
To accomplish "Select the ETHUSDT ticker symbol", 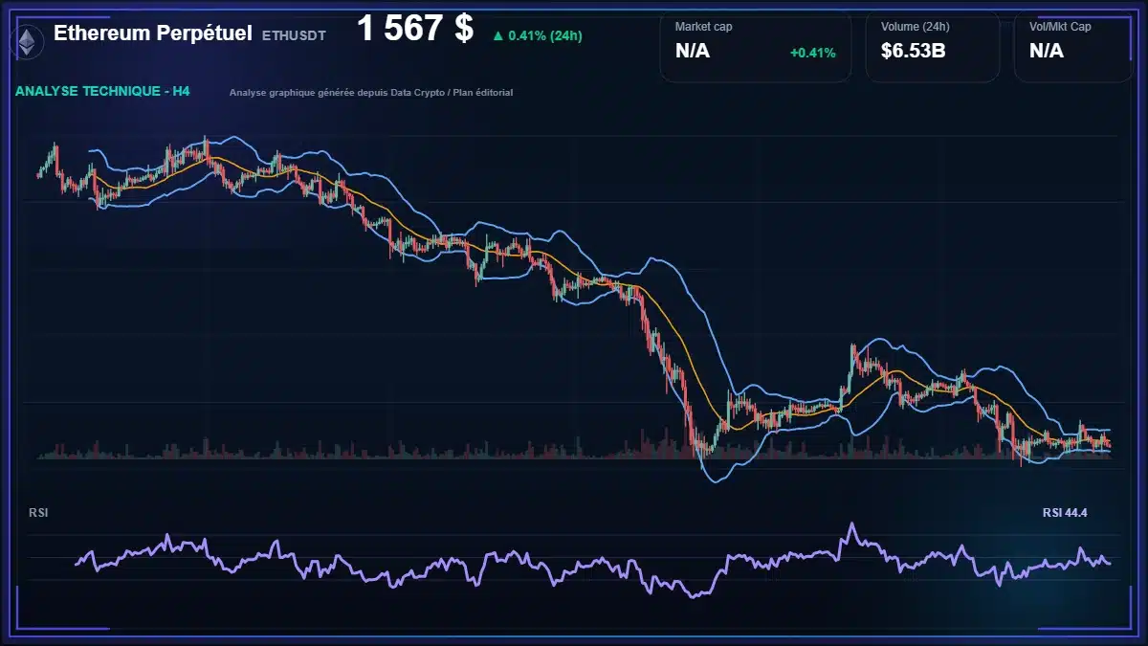I will tap(294, 35).
